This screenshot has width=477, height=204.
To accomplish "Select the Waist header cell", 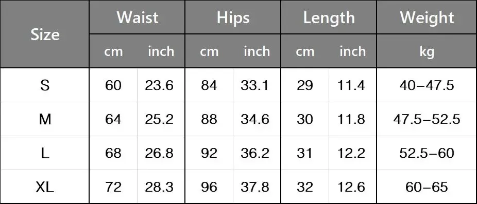I will [x=137, y=17].
